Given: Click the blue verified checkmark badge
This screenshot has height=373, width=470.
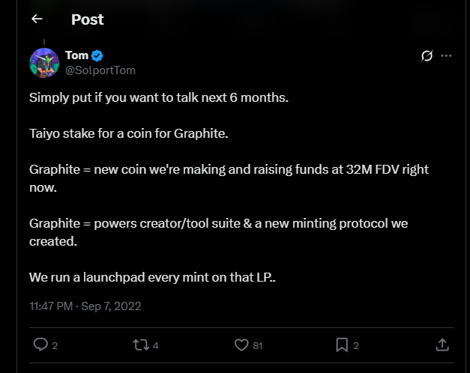Looking at the screenshot, I should click(x=97, y=55).
